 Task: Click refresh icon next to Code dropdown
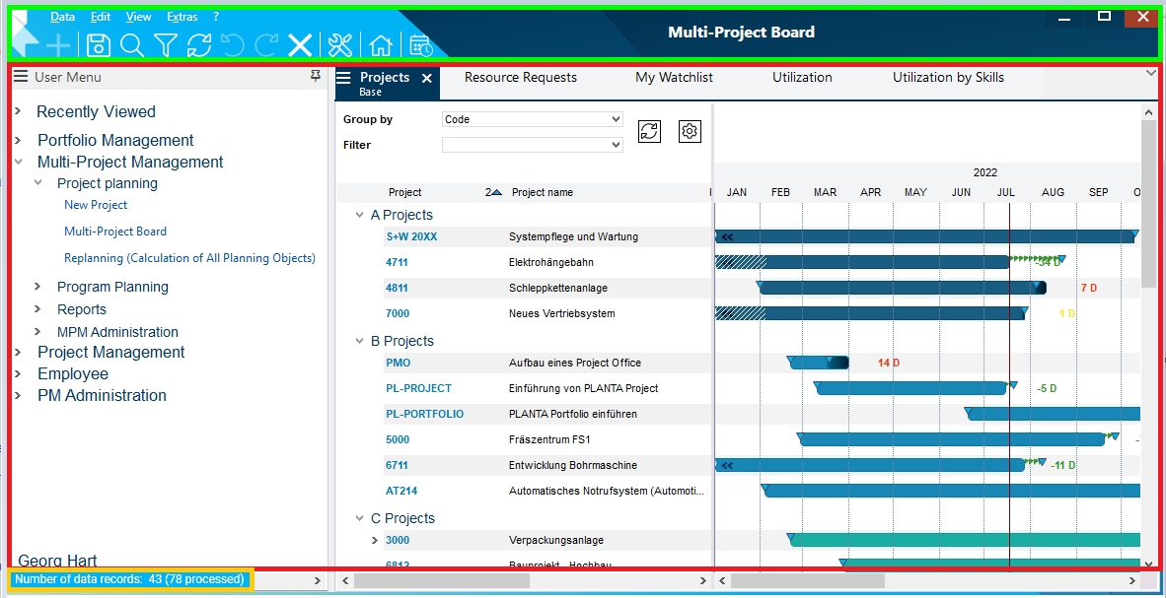tap(649, 131)
